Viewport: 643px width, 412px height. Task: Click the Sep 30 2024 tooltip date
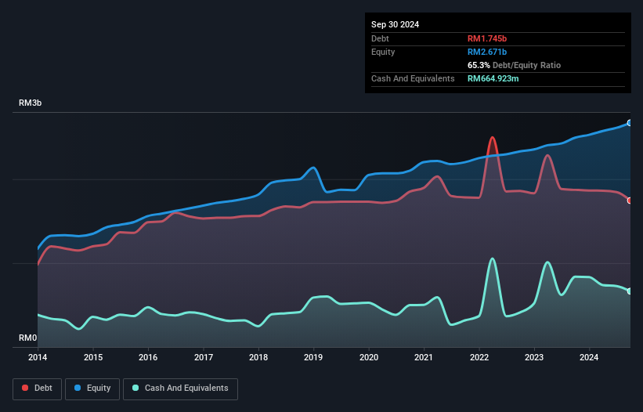tap(395, 24)
